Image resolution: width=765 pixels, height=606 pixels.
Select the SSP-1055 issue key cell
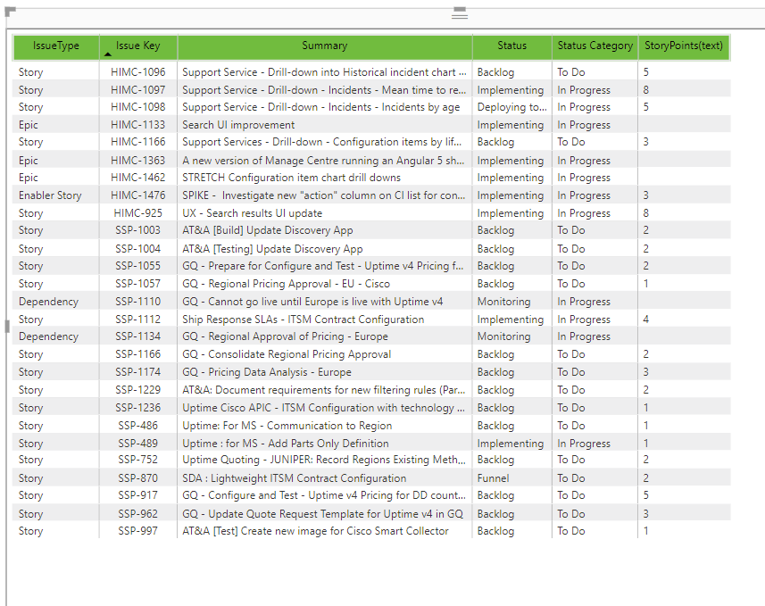[x=138, y=266]
